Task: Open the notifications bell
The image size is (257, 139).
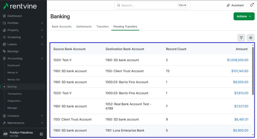Action: (x=252, y=5)
